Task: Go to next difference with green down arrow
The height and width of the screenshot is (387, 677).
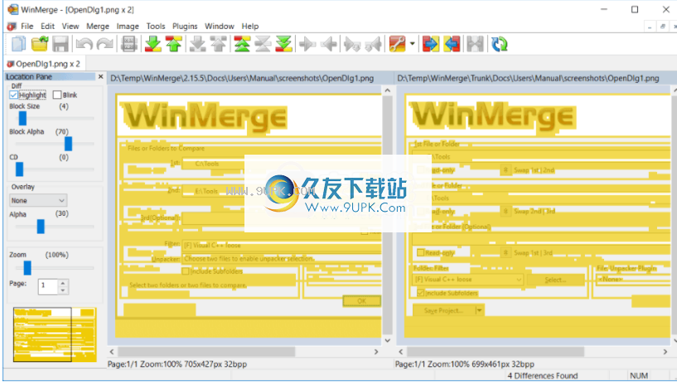Action: [x=152, y=44]
